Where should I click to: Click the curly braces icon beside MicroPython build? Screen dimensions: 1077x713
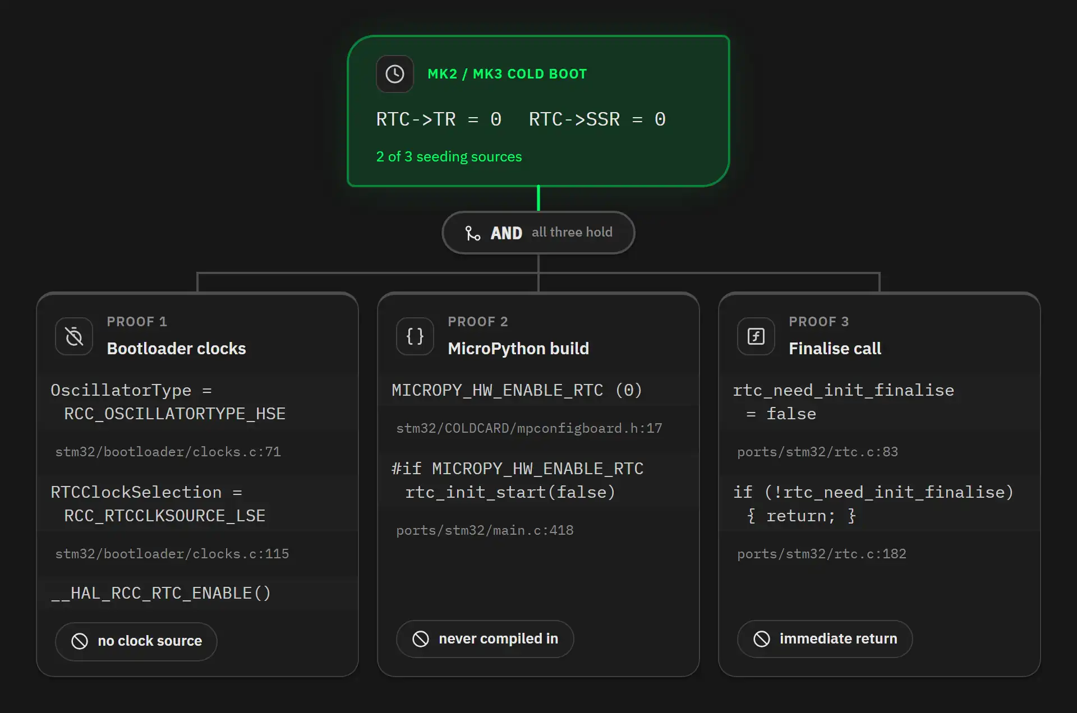click(x=415, y=336)
